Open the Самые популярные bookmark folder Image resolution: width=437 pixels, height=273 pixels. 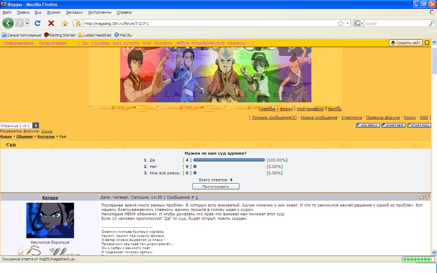[22, 35]
